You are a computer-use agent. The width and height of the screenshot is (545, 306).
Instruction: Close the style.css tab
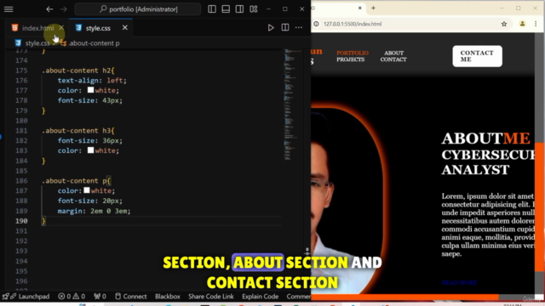point(125,28)
